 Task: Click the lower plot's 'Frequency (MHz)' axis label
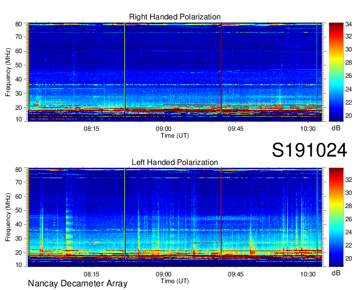point(8,217)
